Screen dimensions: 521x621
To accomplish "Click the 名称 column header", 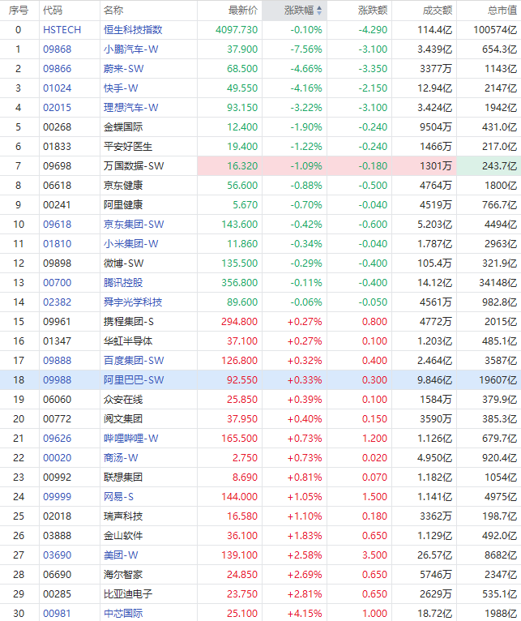I will (x=113, y=11).
